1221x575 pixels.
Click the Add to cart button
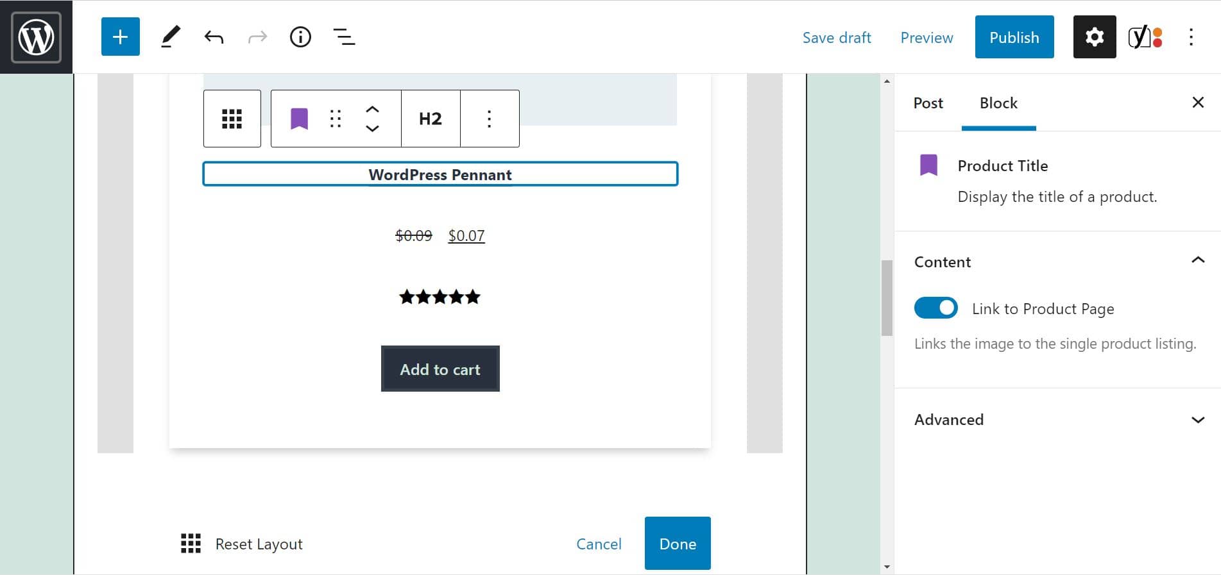(x=440, y=369)
